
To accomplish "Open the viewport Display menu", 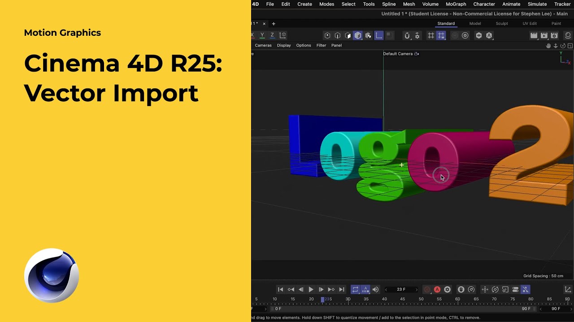I will (284, 45).
